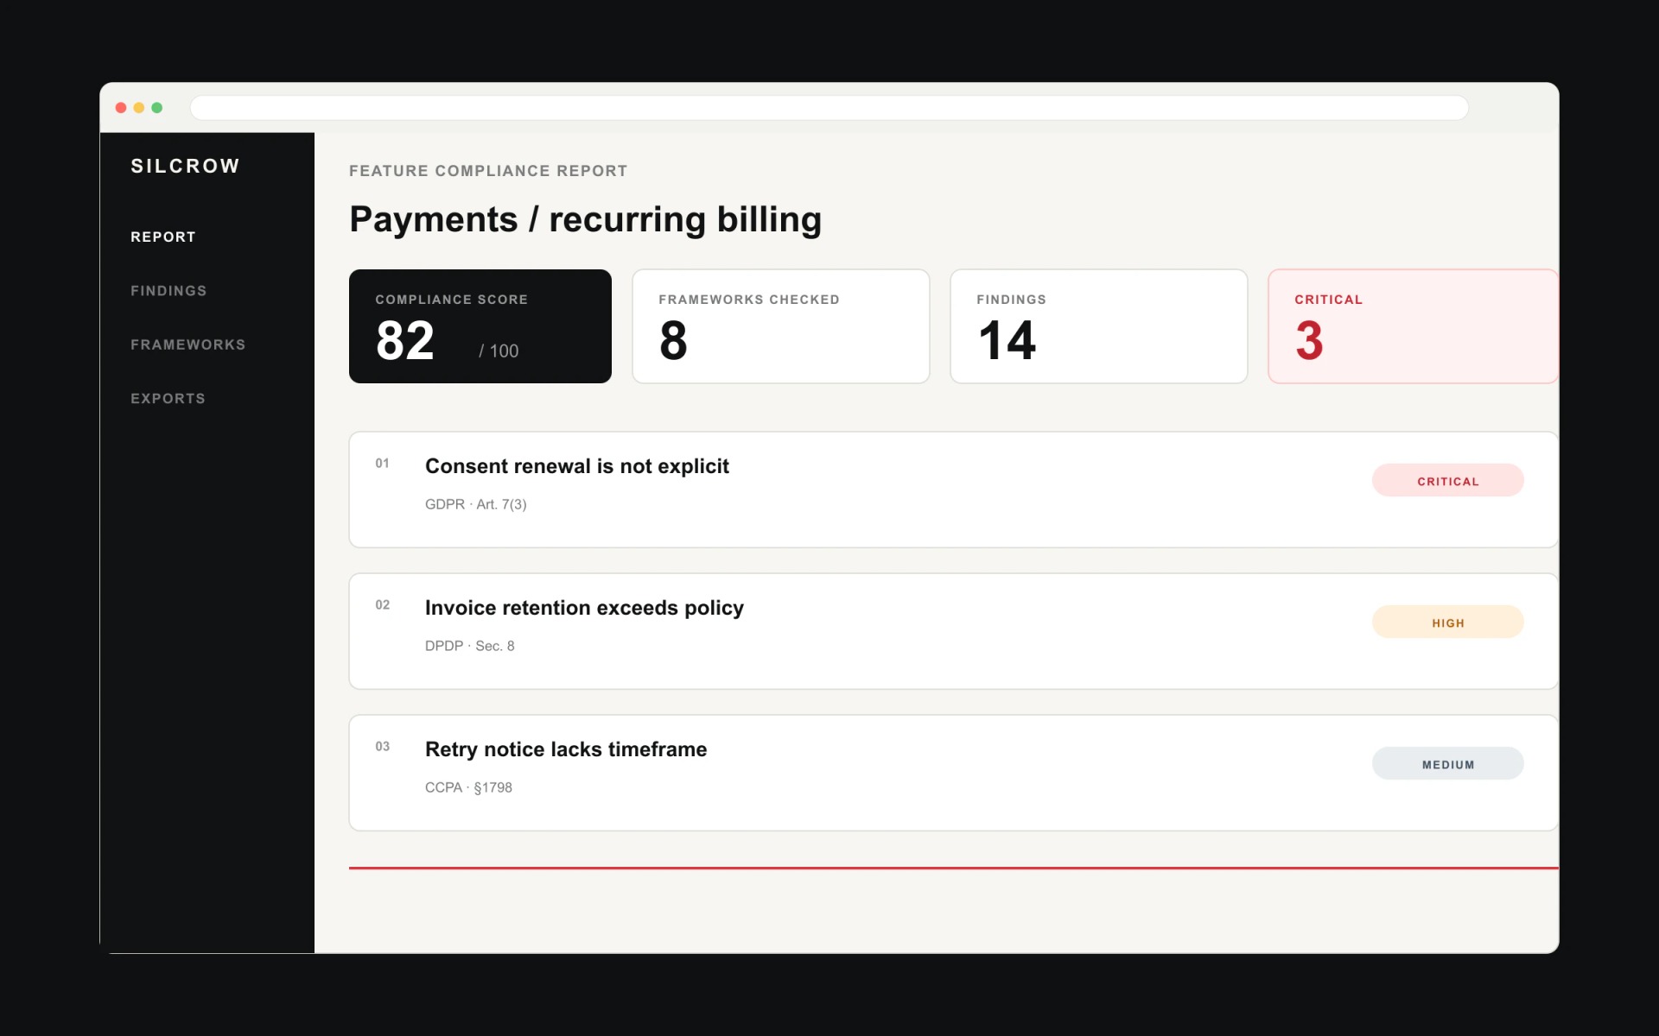Open Frameworks in the sidebar
Screen dimensions: 1659x1036
188,344
